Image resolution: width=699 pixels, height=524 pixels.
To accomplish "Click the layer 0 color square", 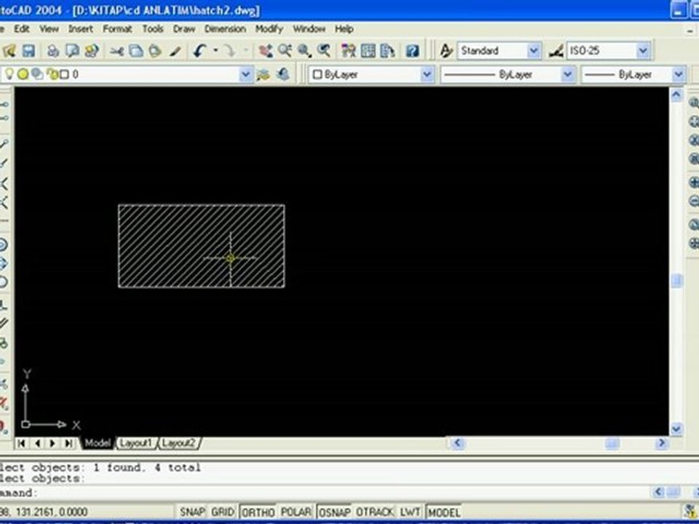I will pyautogui.click(x=64, y=74).
